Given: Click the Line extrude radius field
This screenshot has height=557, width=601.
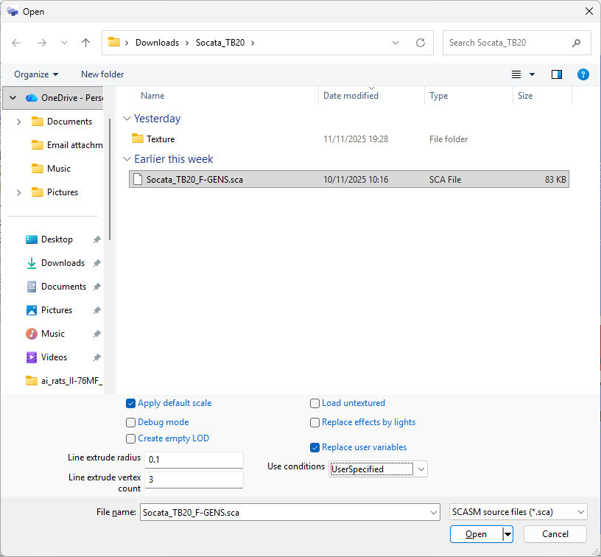Looking at the screenshot, I should 194,460.
